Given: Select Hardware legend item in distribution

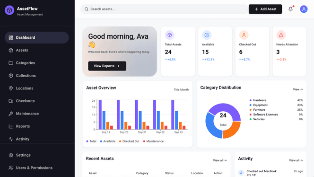Looking at the screenshot, I should point(276,100).
